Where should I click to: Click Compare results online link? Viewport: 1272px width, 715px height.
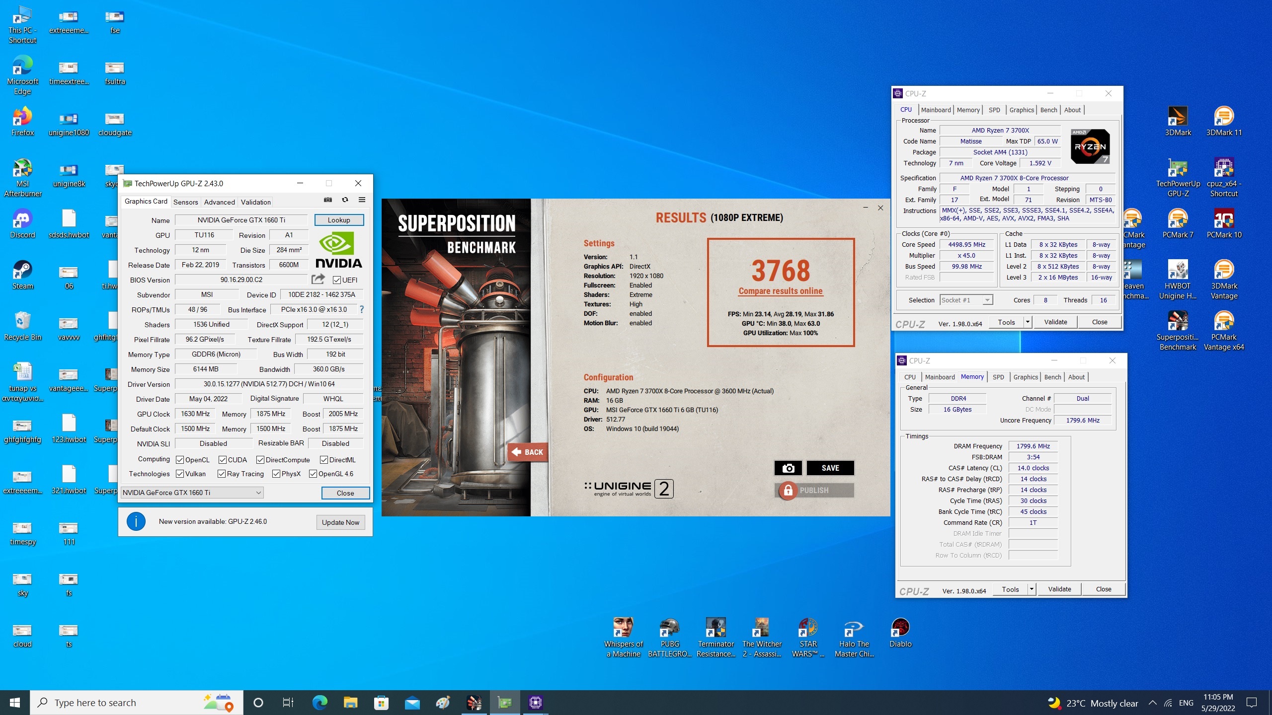coord(780,291)
